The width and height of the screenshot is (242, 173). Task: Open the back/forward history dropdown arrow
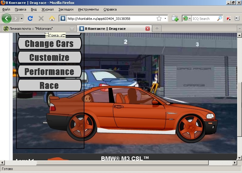click(21, 19)
